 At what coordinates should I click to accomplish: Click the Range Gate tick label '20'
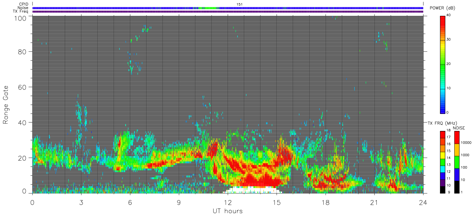(x=22, y=158)
